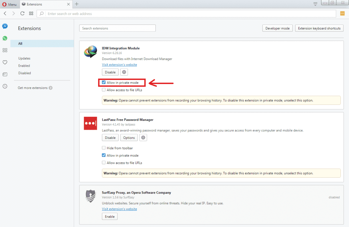Go forward to next page
This screenshot has width=349, height=227.
pos(14,14)
